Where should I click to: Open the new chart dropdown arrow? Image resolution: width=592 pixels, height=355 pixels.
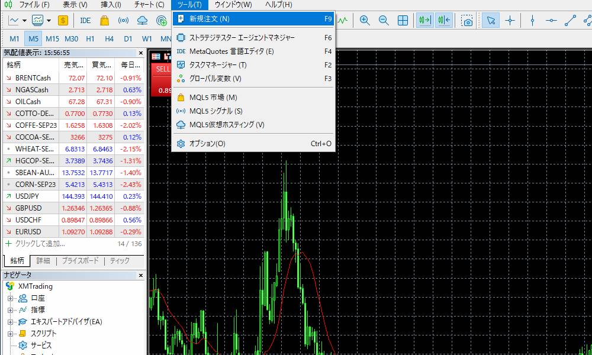[24, 20]
